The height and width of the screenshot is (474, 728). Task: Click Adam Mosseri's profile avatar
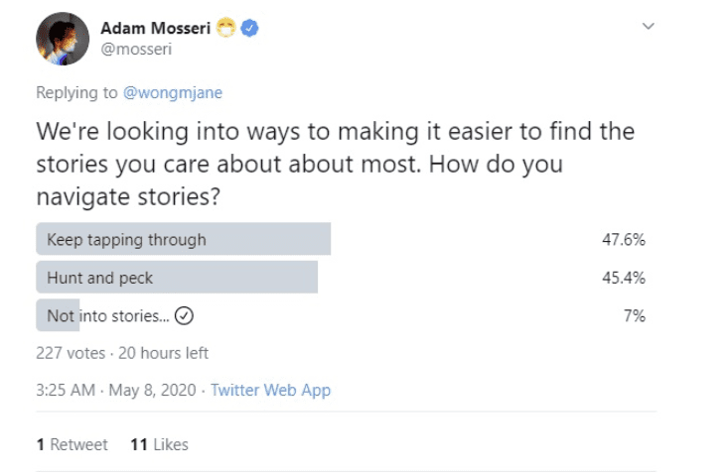coord(62,38)
